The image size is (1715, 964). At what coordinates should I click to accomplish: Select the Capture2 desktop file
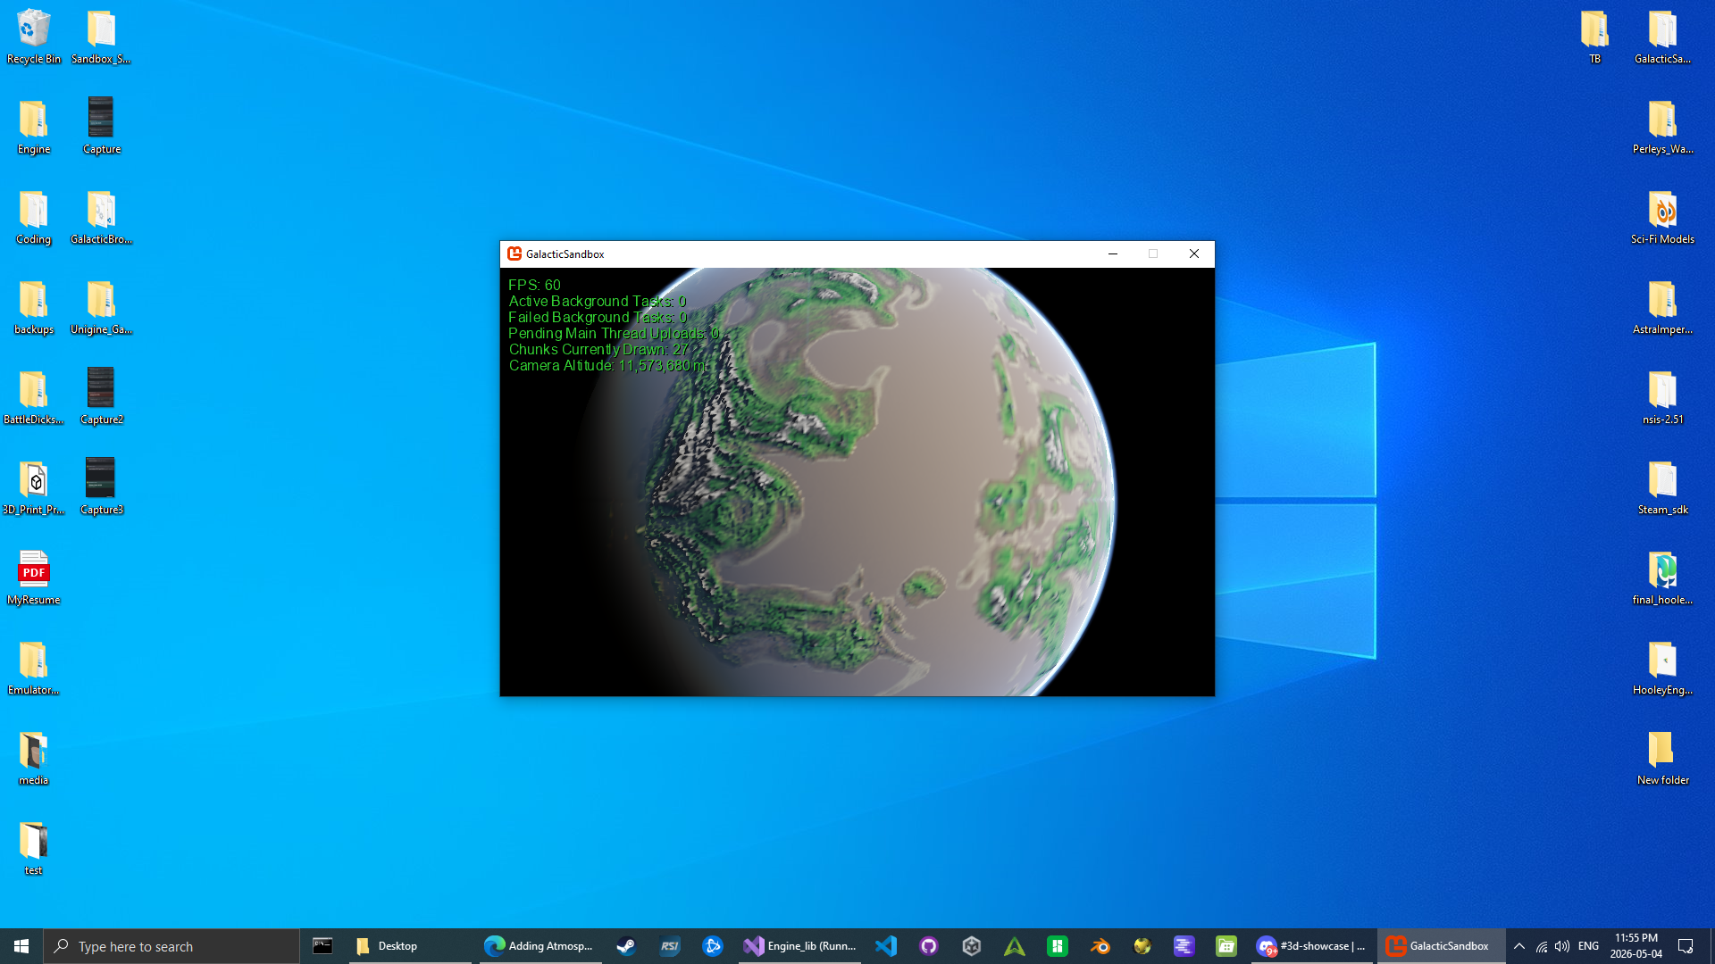pos(102,397)
